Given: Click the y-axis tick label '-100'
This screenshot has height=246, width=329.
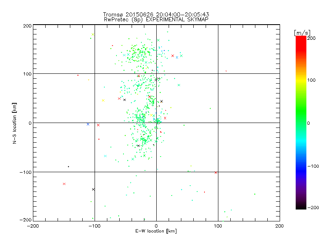Looking at the screenshot, I should [25, 172].
